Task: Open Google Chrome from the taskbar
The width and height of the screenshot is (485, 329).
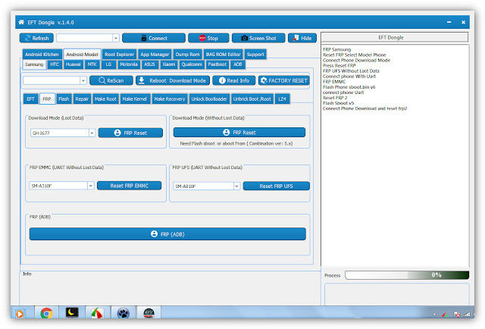Action: [46, 313]
